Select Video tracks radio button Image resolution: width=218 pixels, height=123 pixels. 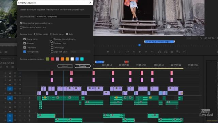tap(35, 34)
